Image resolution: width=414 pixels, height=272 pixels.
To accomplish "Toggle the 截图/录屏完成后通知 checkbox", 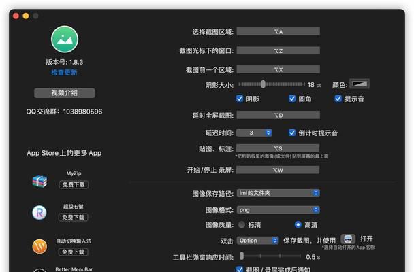I will (240, 269).
